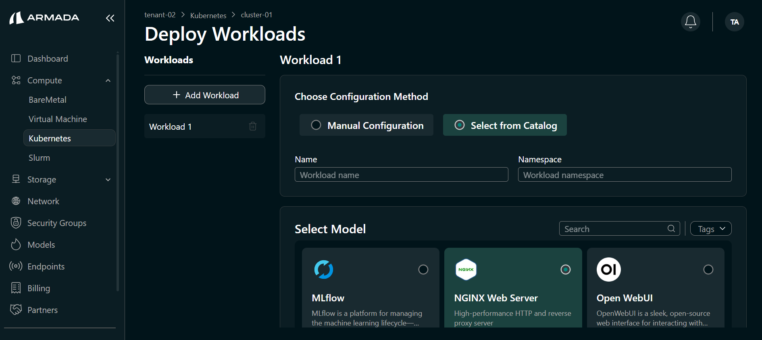Click the NGINX Web Server card title
The height and width of the screenshot is (340, 762).
[496, 298]
